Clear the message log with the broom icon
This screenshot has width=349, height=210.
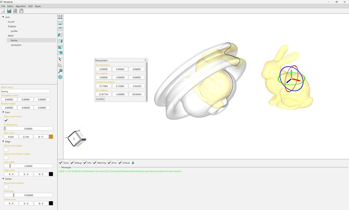coord(133,163)
